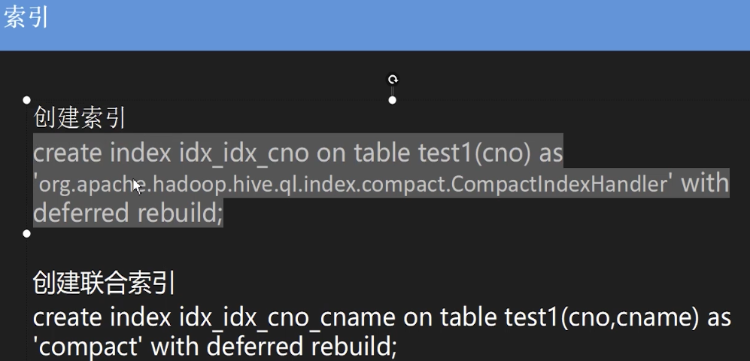Click the top-center resize handle of the text box
The width and height of the screenshot is (750, 361).
[x=392, y=100]
